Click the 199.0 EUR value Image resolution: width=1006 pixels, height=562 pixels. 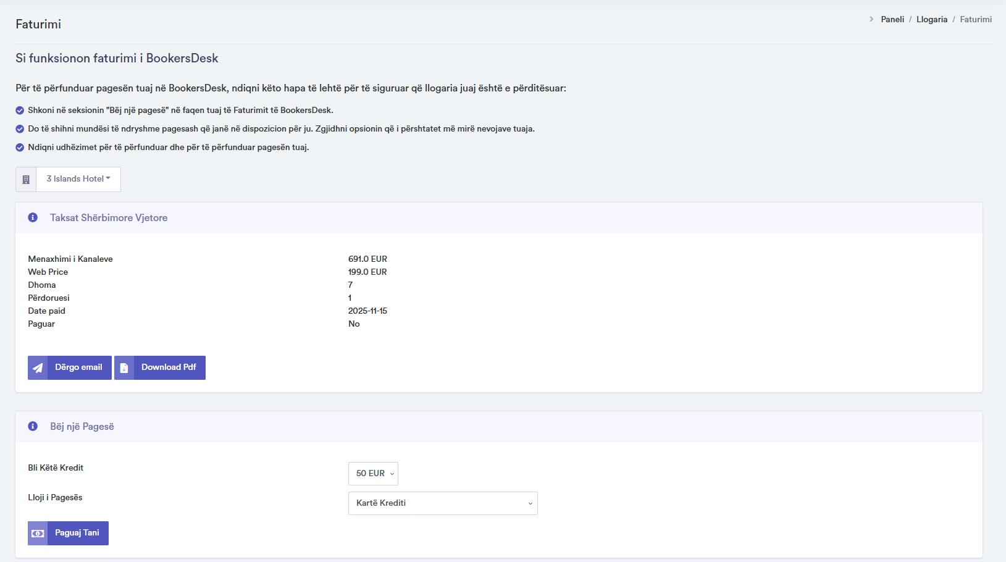tap(367, 272)
